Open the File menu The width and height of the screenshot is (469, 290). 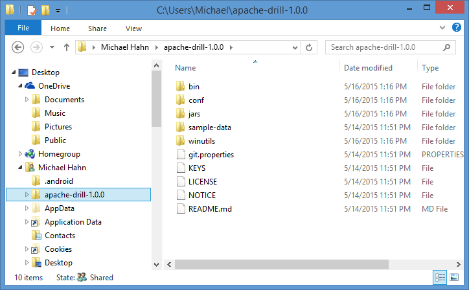23,28
